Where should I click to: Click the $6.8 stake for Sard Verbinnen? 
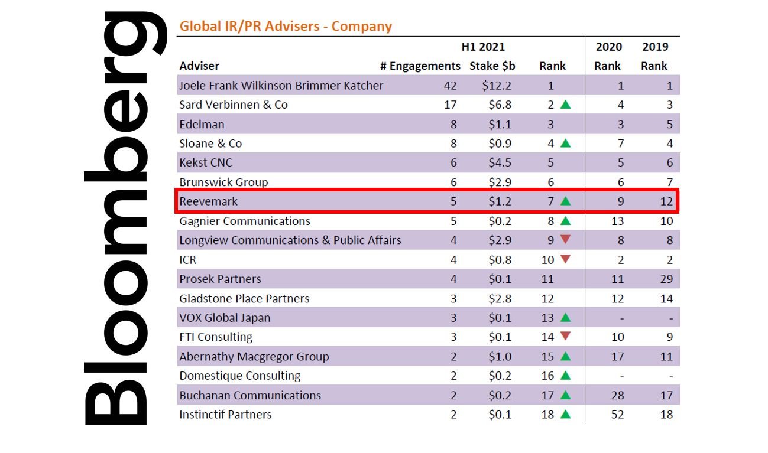500,105
